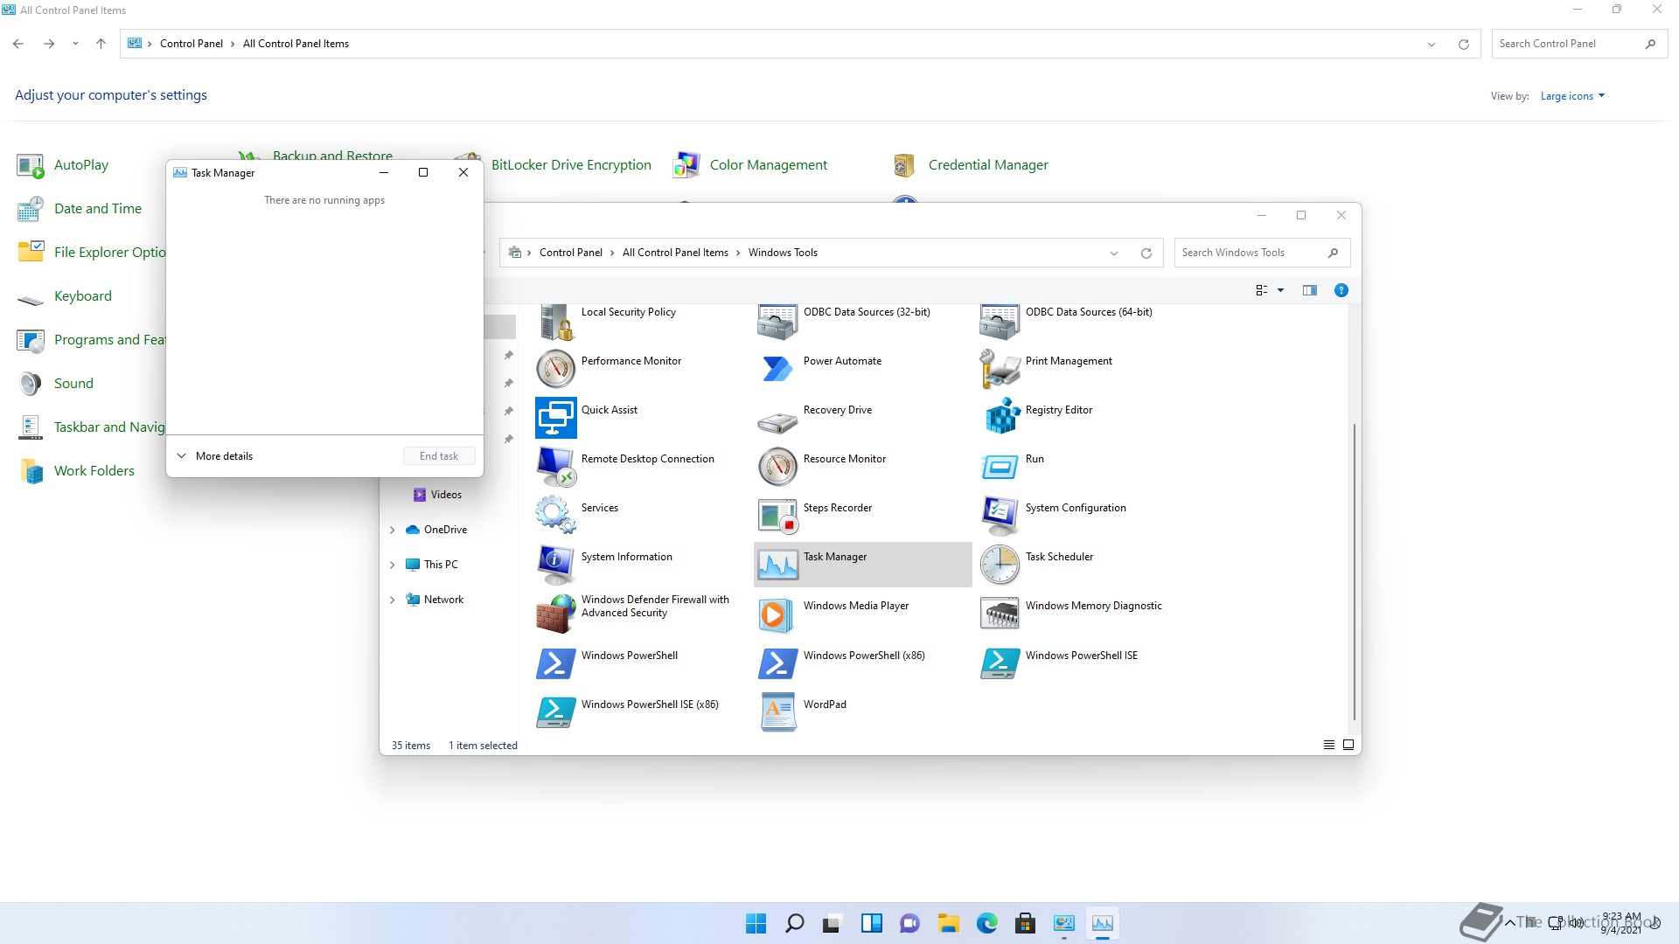Open BitLocker Drive Encryption
This screenshot has width=1679, height=944.
[x=571, y=165]
